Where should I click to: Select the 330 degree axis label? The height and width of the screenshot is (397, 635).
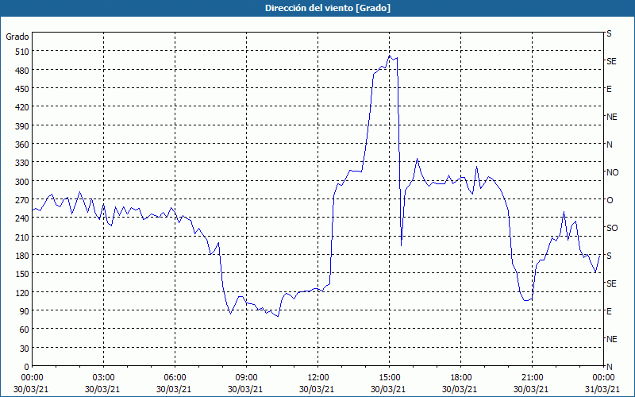(x=22, y=163)
